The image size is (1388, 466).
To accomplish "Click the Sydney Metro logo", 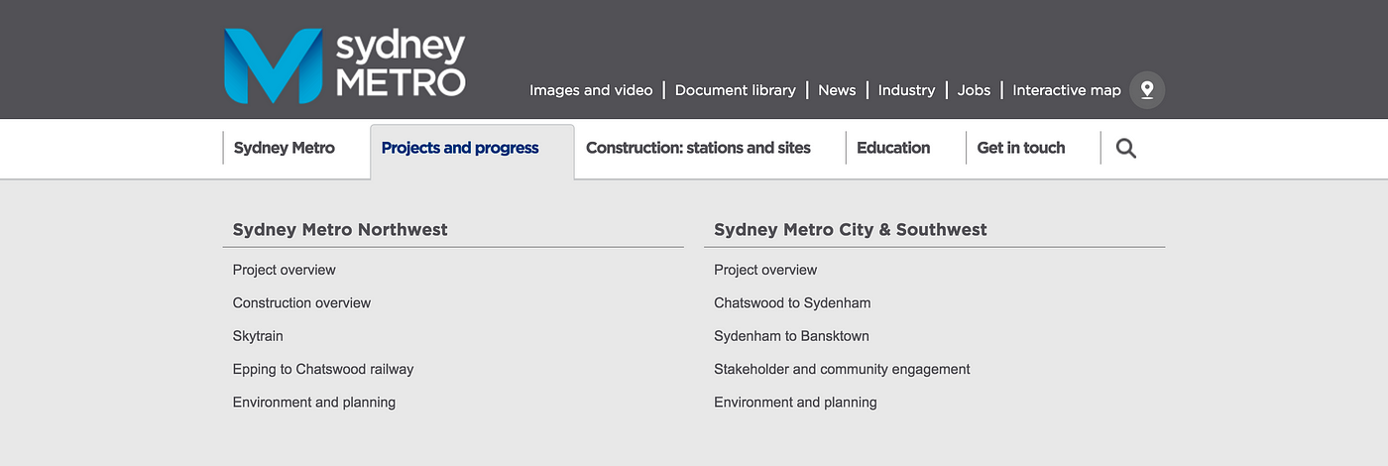I will 344,65.
